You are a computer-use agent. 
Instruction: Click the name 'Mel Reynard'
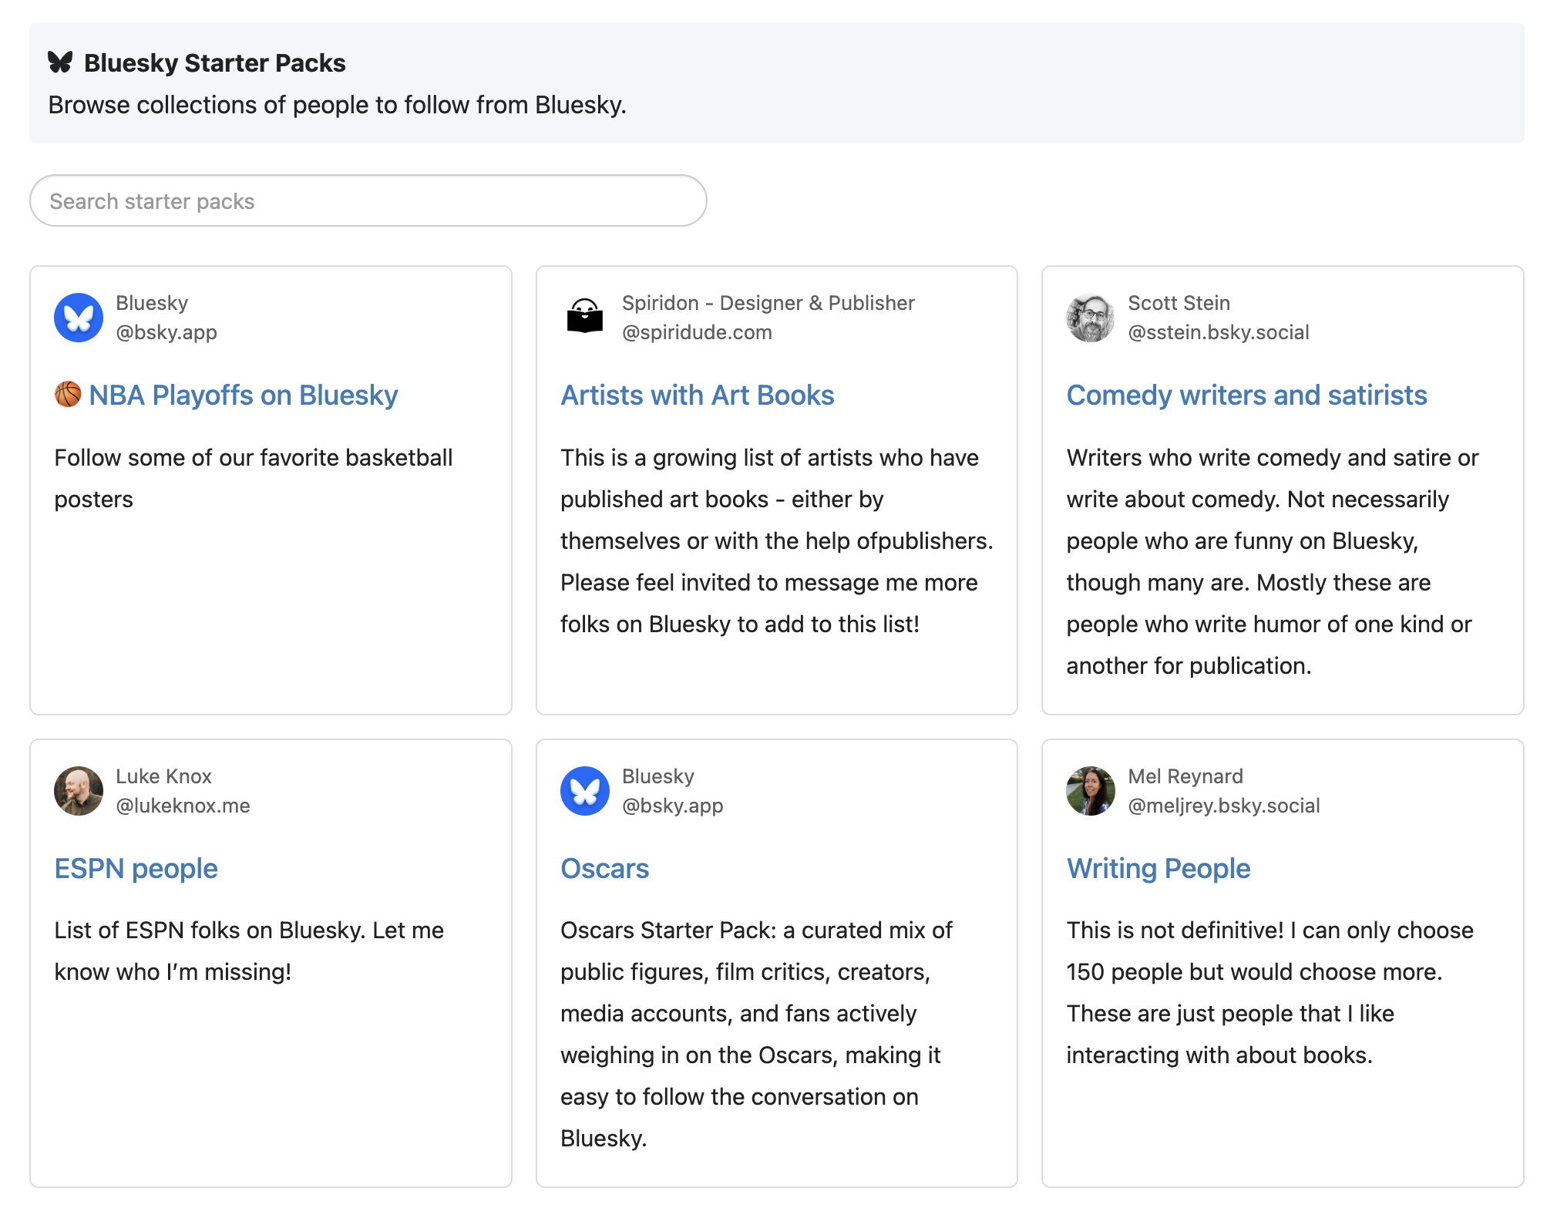1185,776
